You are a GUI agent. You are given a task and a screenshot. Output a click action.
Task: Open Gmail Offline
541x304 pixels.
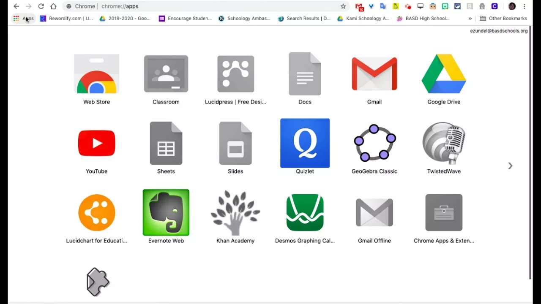tap(374, 212)
